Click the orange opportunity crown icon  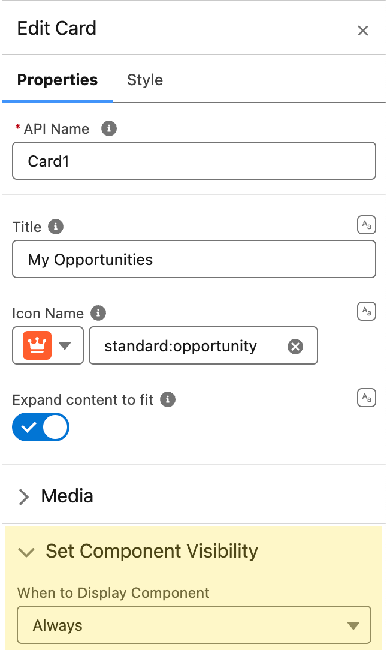coord(37,345)
